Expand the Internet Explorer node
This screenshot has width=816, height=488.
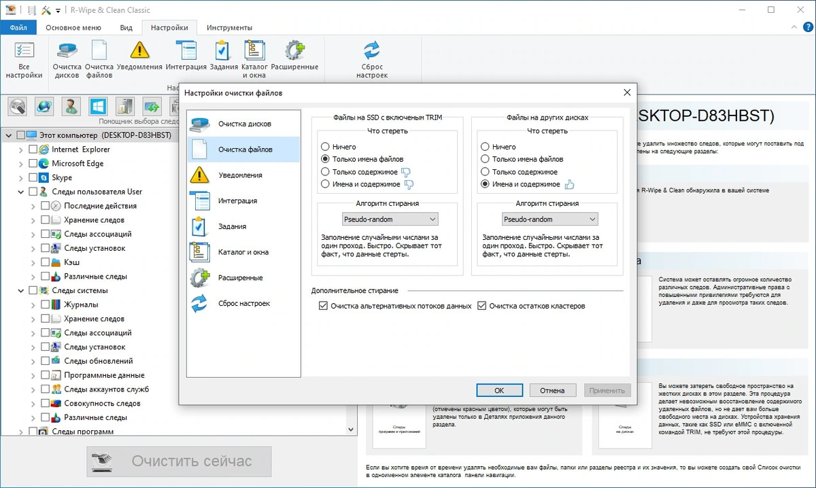coord(21,150)
